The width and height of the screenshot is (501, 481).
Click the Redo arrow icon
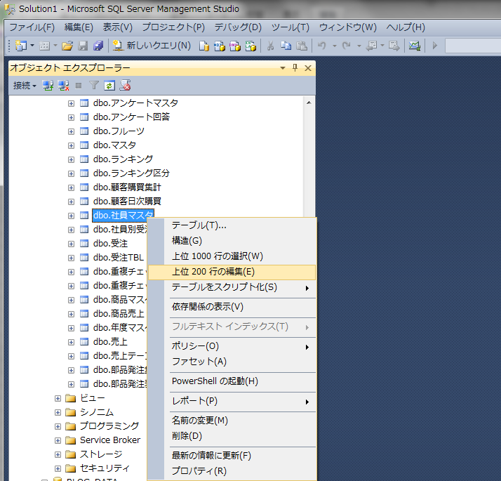[347, 46]
